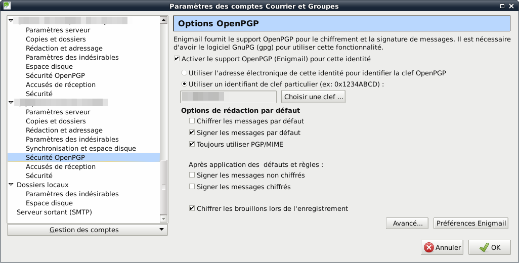Check Signer les messages non chiffrés

point(192,176)
